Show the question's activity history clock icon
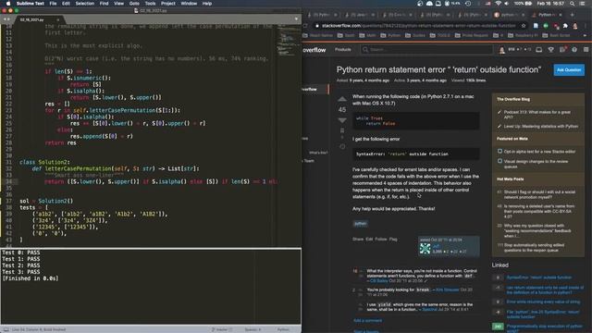The height and width of the screenshot is (333, 592). [342, 146]
